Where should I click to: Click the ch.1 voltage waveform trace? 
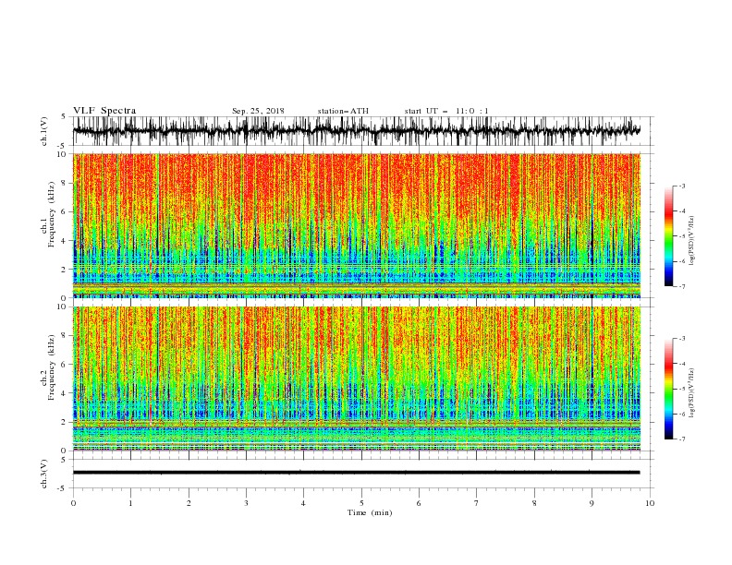(356, 130)
